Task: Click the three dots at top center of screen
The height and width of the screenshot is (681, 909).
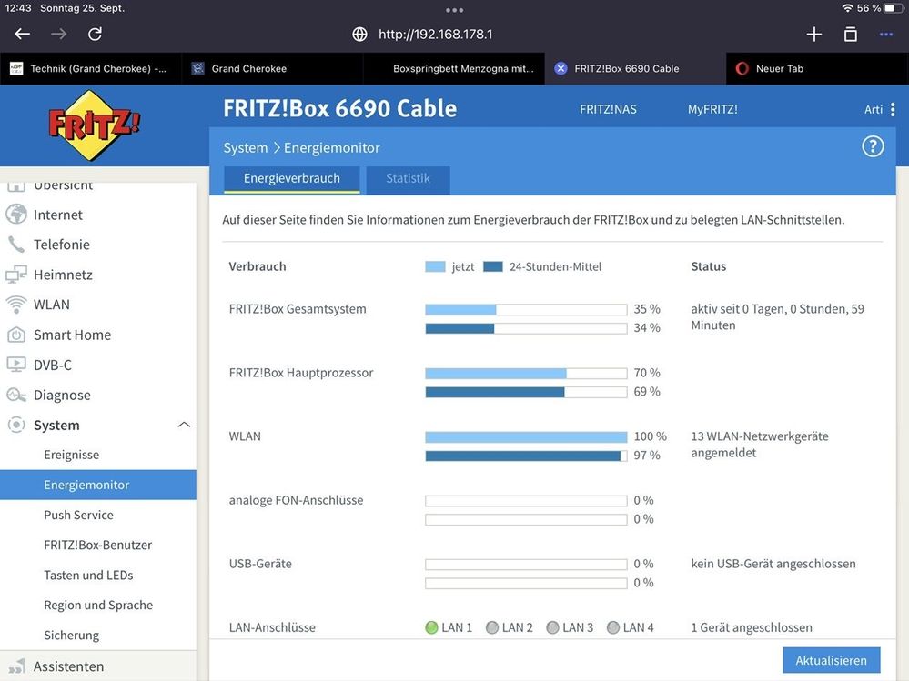Action: [x=455, y=10]
